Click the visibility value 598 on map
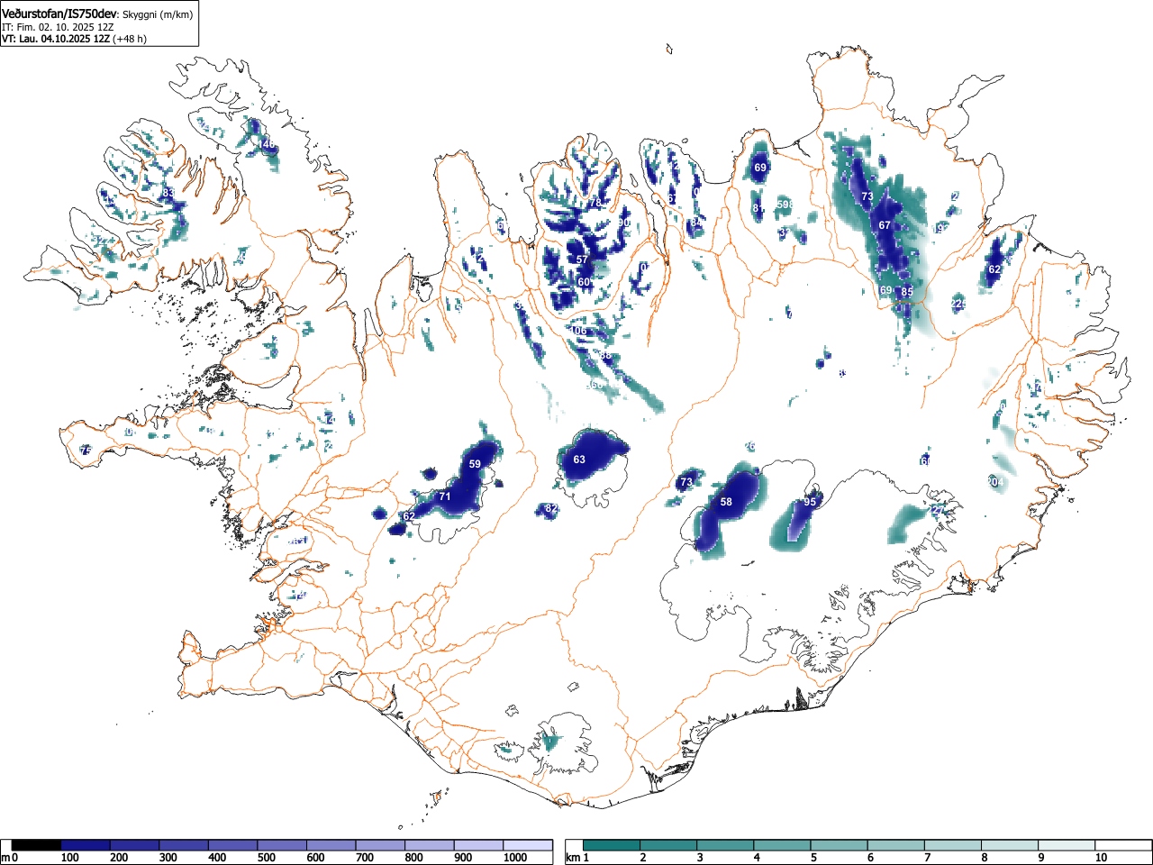The height and width of the screenshot is (865, 1153). [x=785, y=205]
